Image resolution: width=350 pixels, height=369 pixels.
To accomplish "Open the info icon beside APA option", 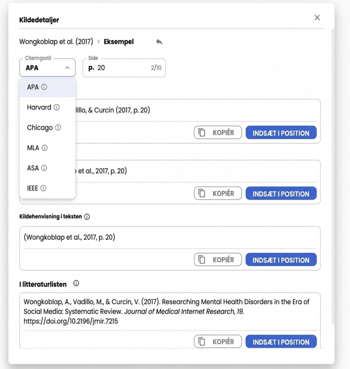I will coord(44,87).
